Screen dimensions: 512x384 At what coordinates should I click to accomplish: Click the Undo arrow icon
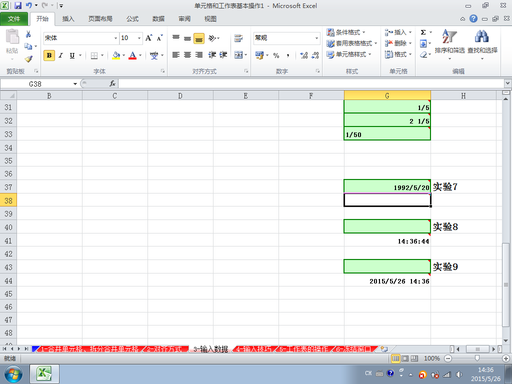point(28,5)
